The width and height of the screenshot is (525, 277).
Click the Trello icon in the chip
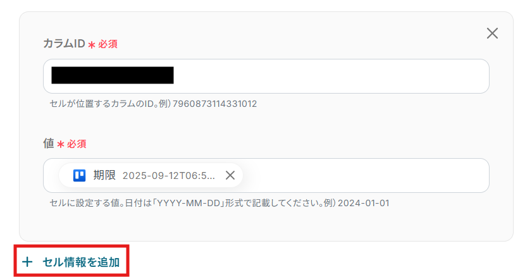coord(79,175)
